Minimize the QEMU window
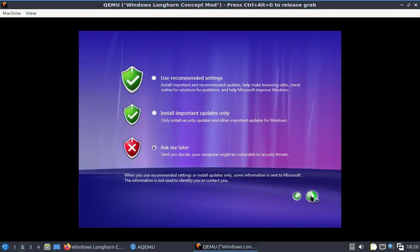Screen dimensions: 420x252 point(402,5)
